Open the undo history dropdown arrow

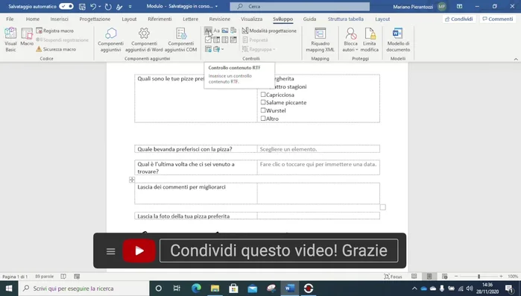(99, 6)
